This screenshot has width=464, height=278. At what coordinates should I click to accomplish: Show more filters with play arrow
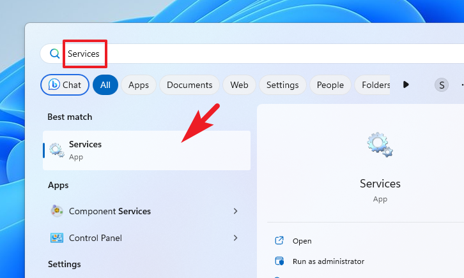tap(406, 85)
